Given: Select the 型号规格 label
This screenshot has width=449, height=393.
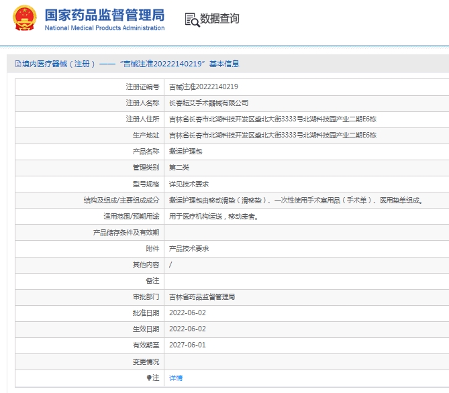Looking at the screenshot, I should pos(146,184).
